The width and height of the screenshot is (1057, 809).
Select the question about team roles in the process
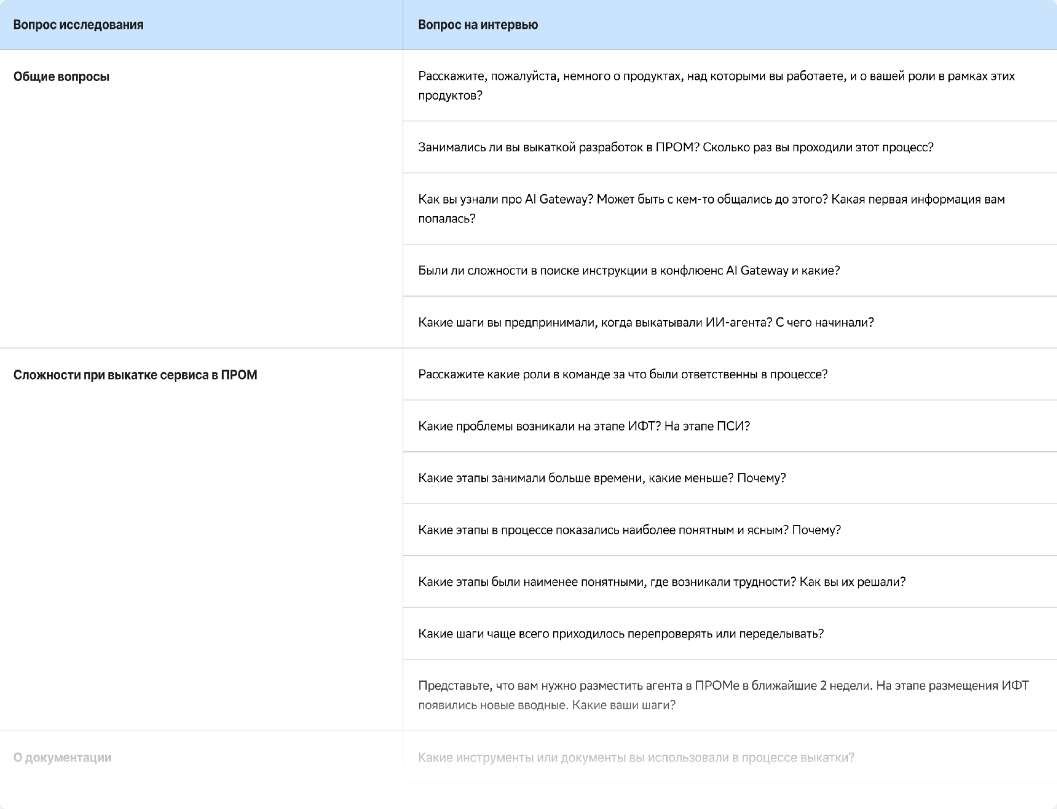click(623, 374)
